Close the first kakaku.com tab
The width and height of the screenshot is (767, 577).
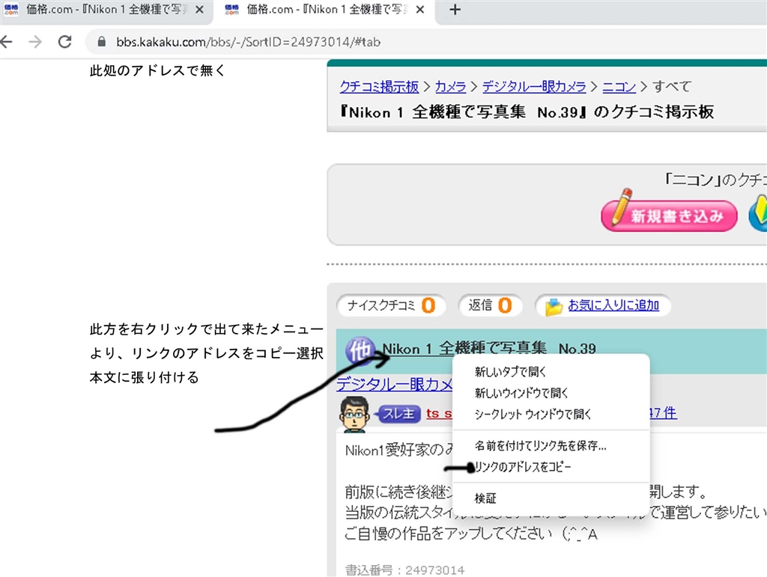(199, 10)
